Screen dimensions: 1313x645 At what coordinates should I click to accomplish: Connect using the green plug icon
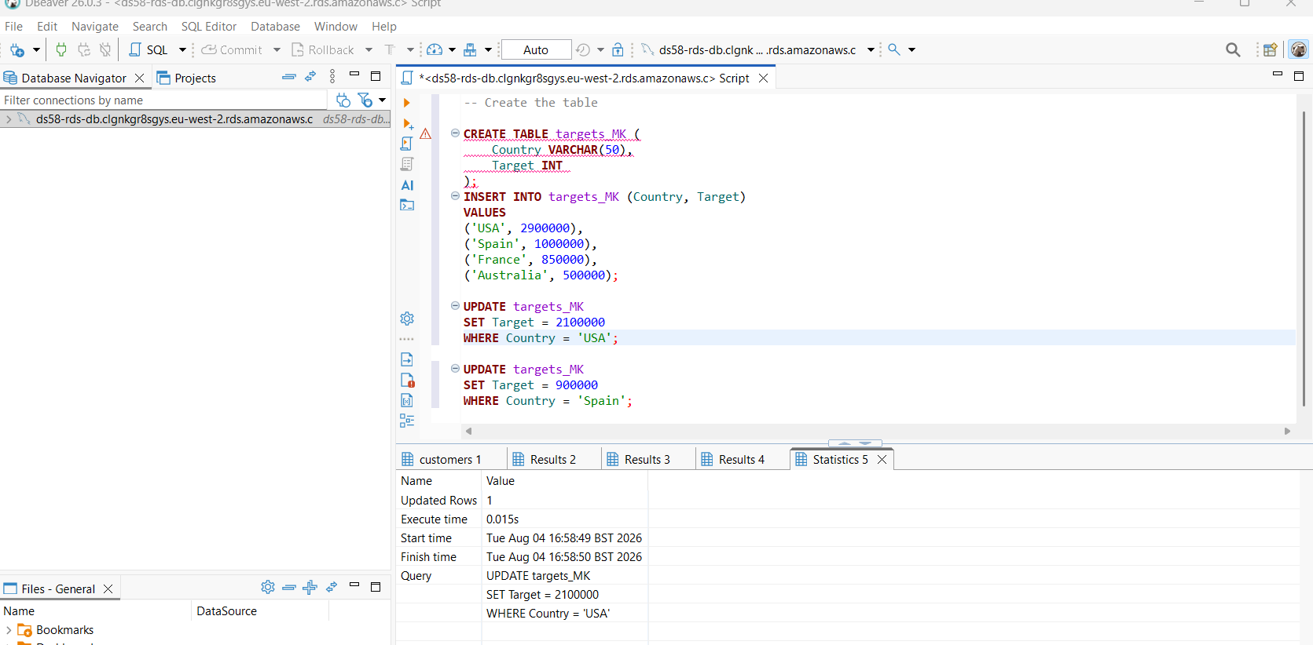click(61, 49)
